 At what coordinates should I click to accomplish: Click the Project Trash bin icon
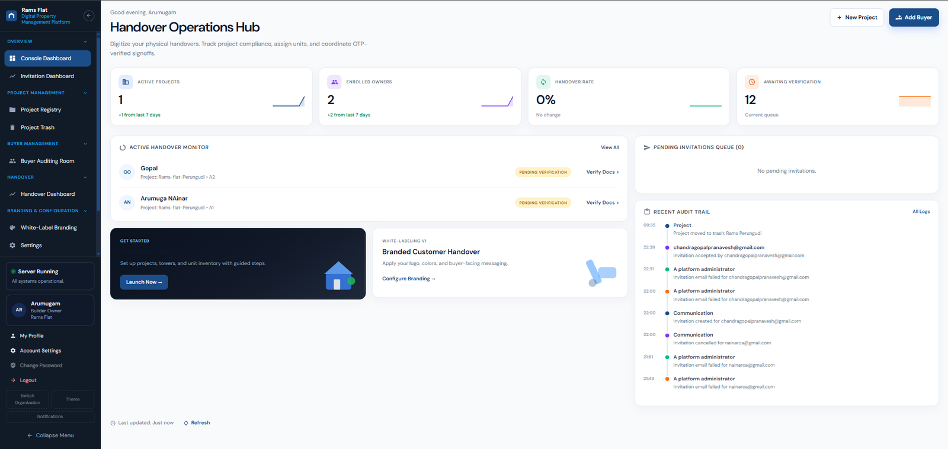pos(12,128)
